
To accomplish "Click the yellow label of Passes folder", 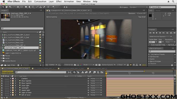I will point(40,56).
